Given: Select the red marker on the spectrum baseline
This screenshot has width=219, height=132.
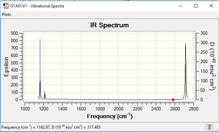Looking at the screenshot, I should point(173,100).
